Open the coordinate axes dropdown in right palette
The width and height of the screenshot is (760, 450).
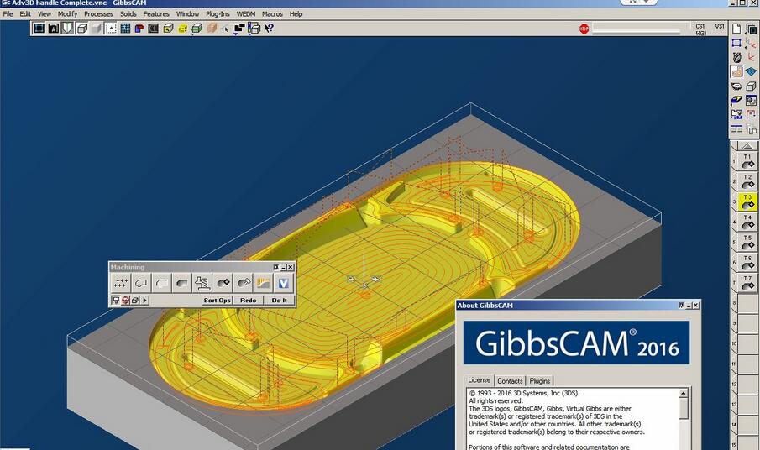(x=751, y=44)
